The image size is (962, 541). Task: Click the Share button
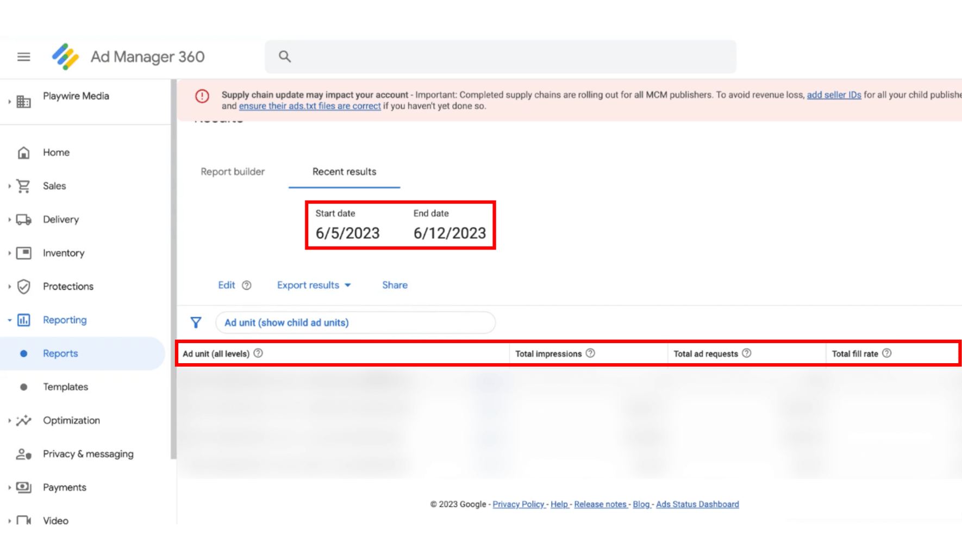pos(395,285)
